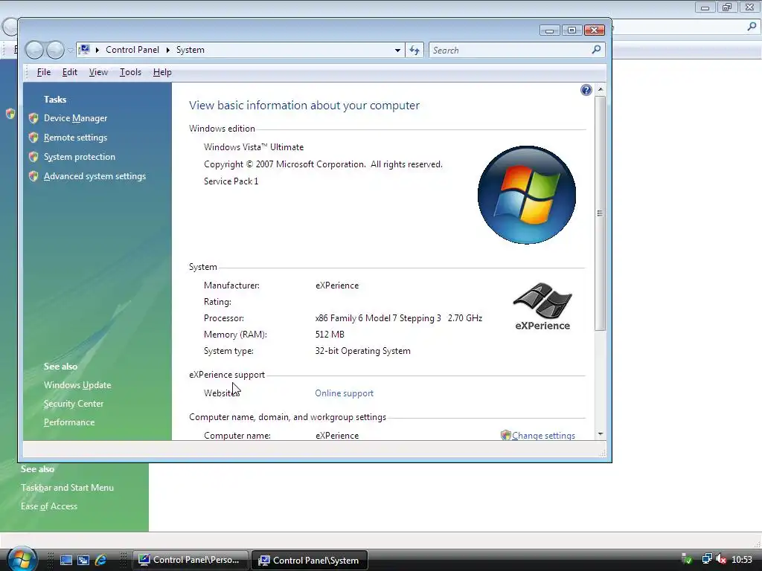Click the System breadcrumb in address bar
This screenshot has width=762, height=571.
tap(190, 50)
